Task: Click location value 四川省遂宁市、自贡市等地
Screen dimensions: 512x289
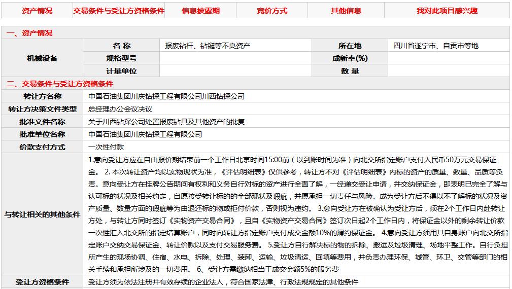Action: pos(435,46)
